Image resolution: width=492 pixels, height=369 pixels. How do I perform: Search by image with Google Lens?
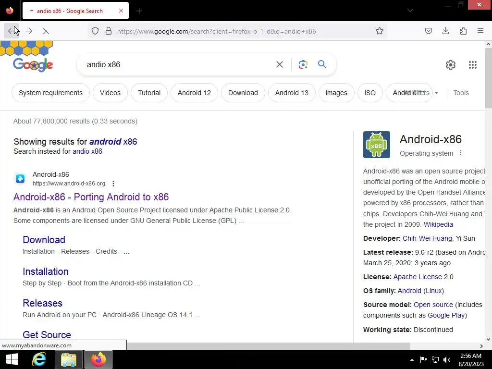pos(303,65)
